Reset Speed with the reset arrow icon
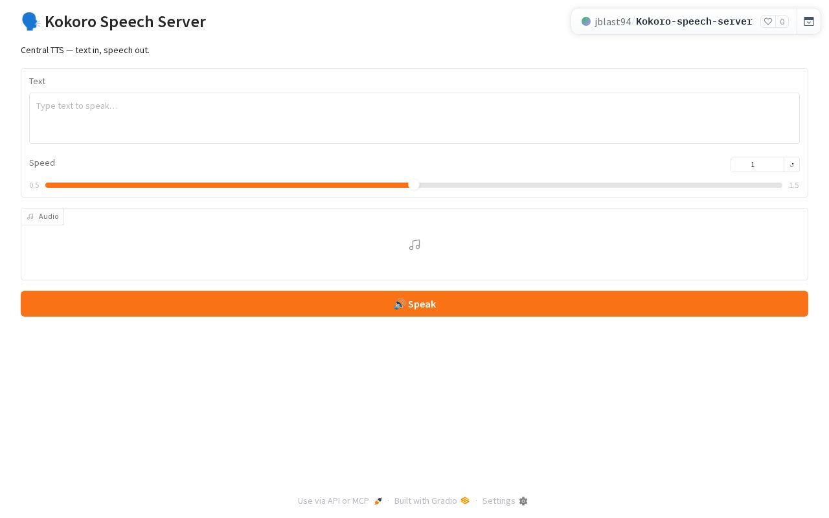Viewport: 829px width, 518px height. click(792, 164)
